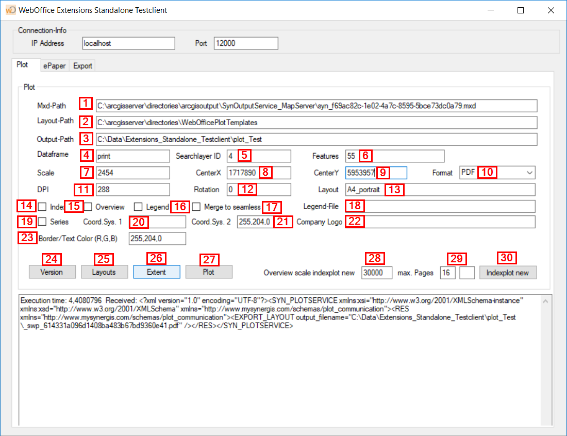The height and width of the screenshot is (436, 567).
Task: Click the Indexplot new button
Action: coord(508,272)
